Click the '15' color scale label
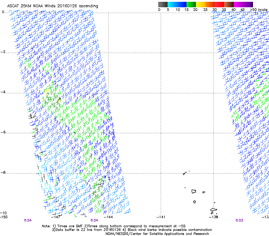 pyautogui.click(x=186, y=10)
